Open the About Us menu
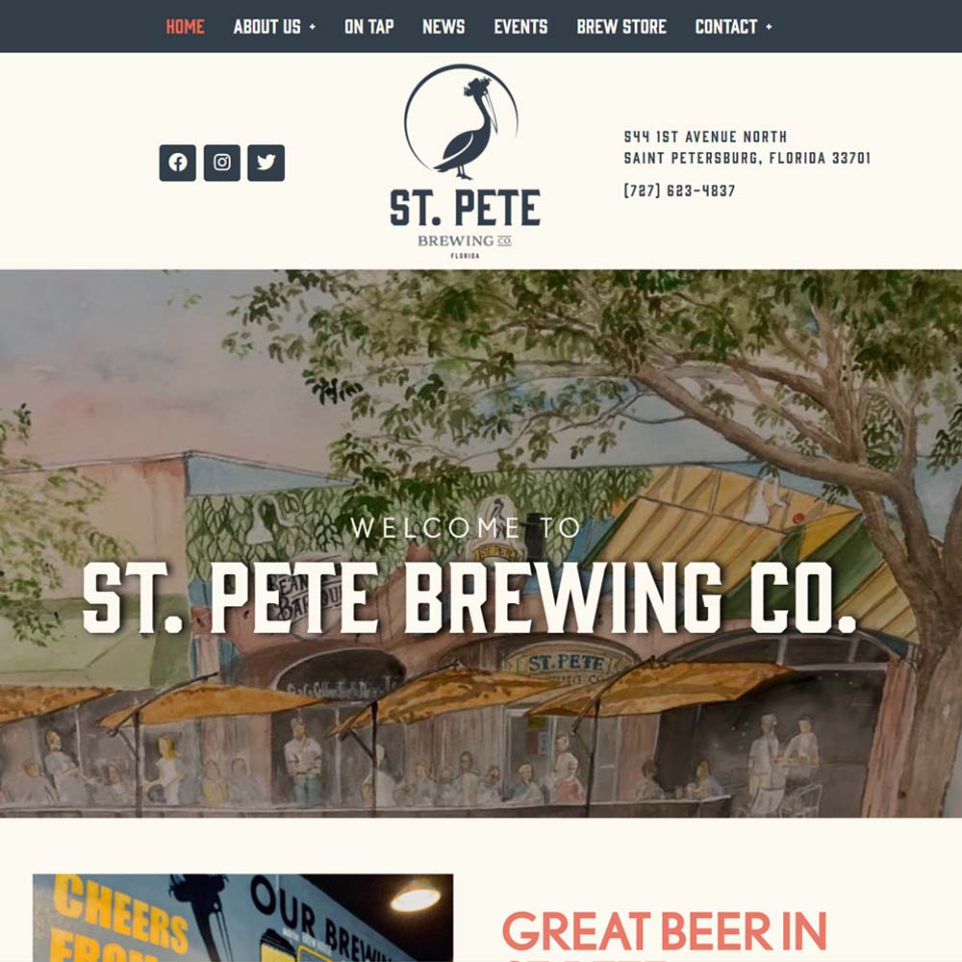Image resolution: width=962 pixels, height=962 pixels. [266, 27]
